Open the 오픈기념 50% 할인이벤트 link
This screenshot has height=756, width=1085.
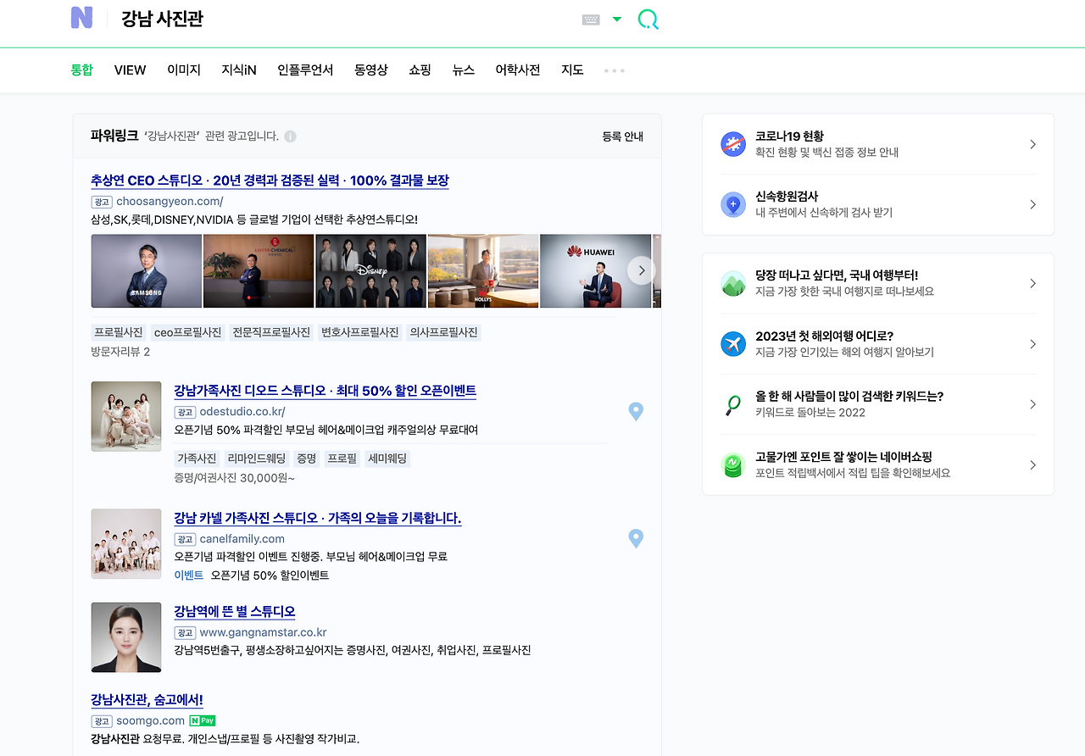270,575
